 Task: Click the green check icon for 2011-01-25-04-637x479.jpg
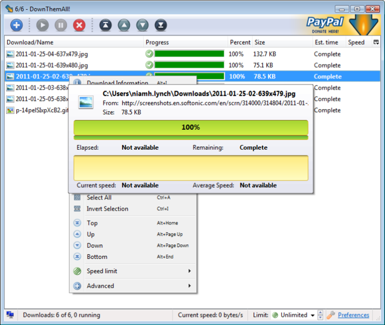(149, 54)
